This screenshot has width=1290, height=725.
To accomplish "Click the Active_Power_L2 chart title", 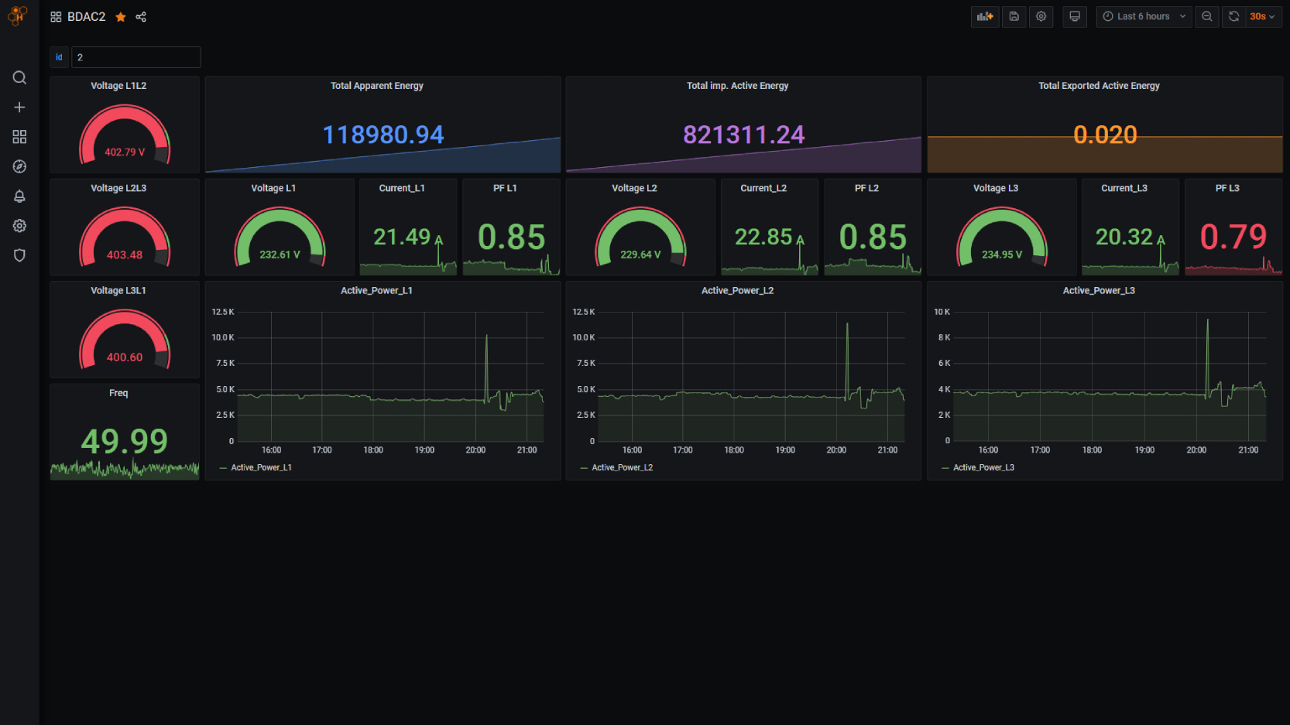I will [737, 291].
